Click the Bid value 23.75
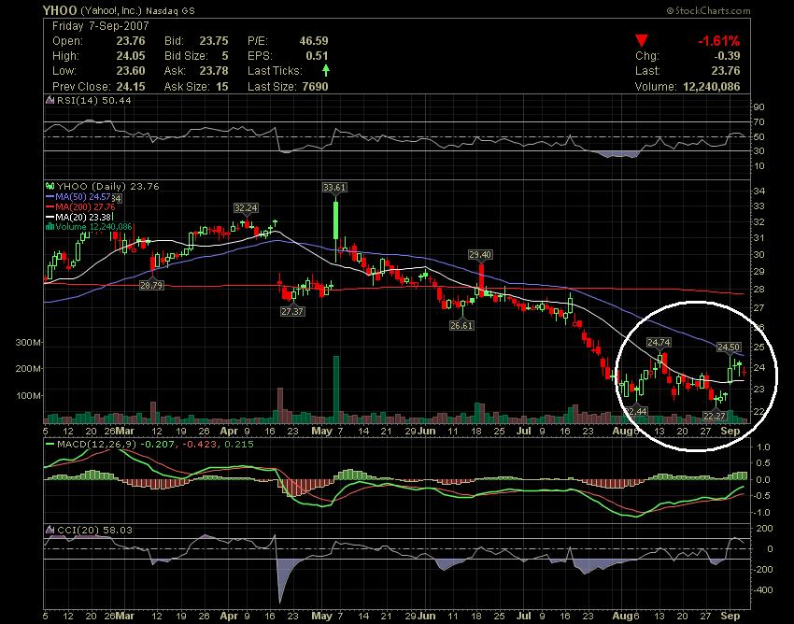The width and height of the screenshot is (794, 624). point(214,41)
